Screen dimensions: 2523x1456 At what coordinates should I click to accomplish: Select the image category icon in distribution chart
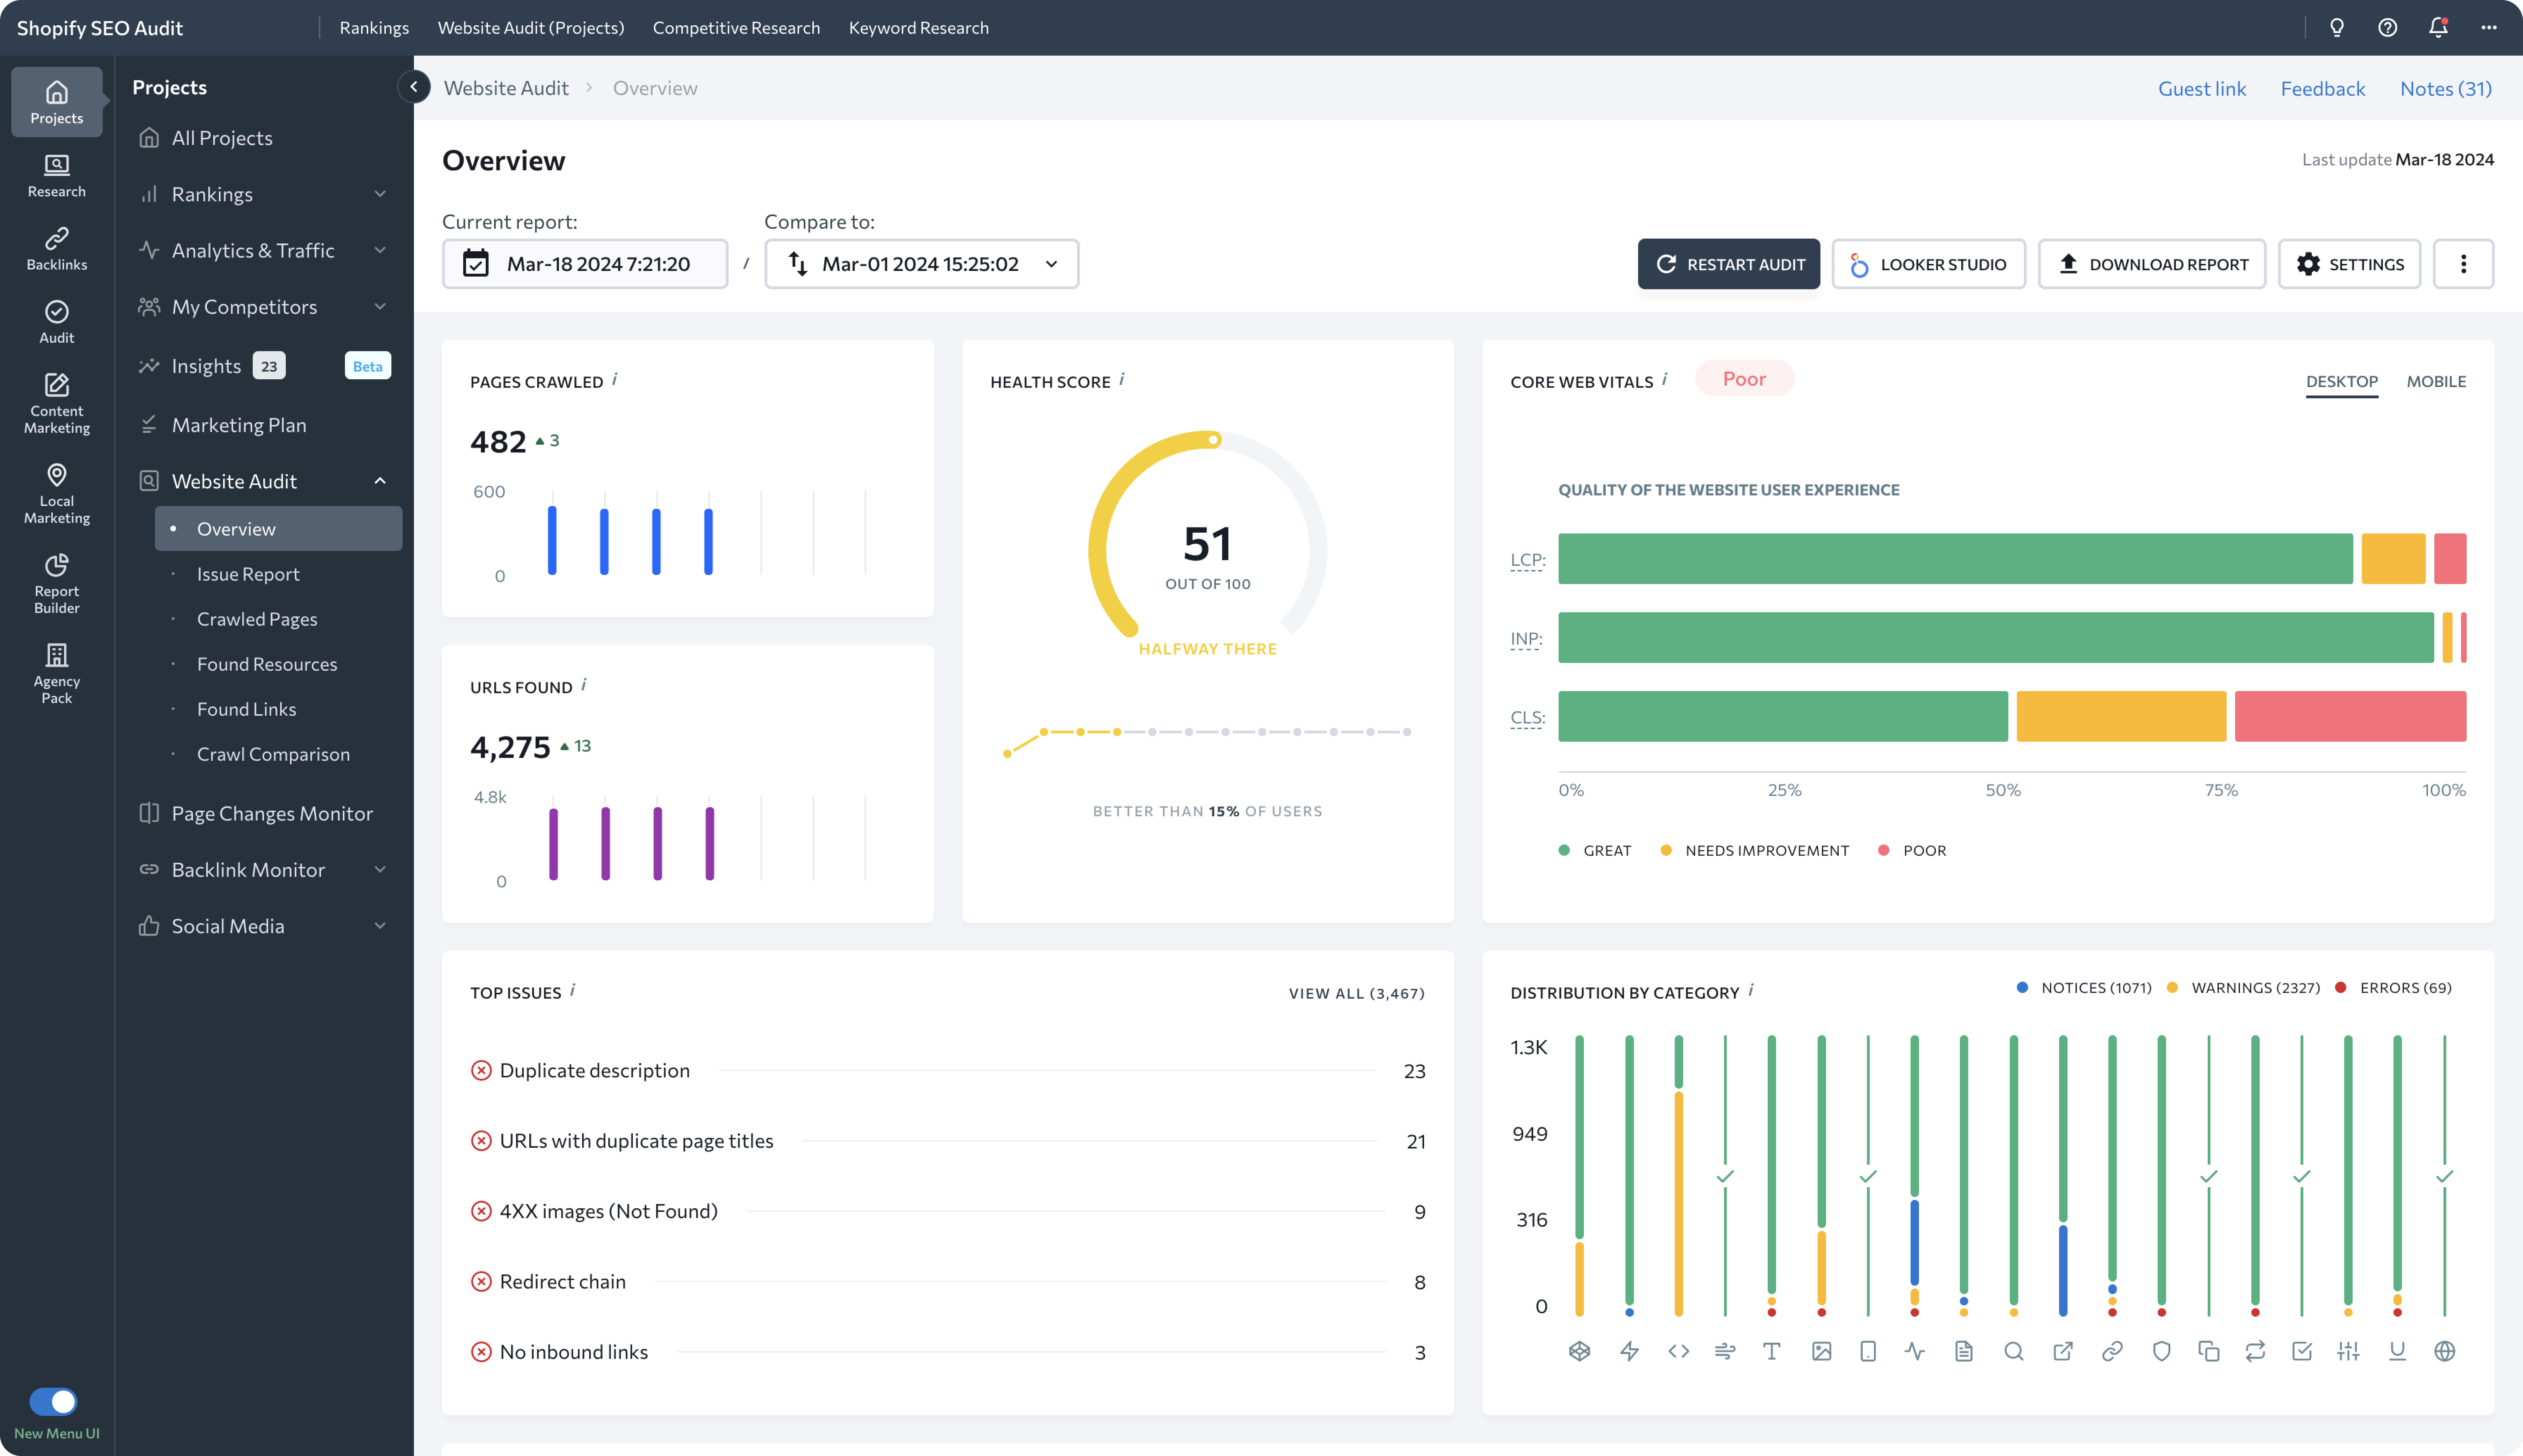1821,1351
